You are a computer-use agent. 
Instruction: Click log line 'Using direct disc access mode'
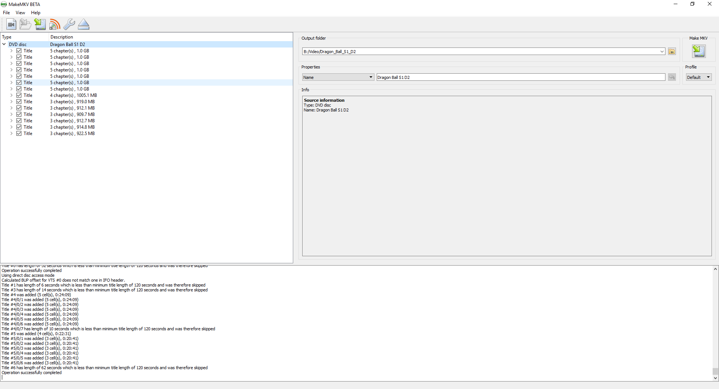point(28,275)
